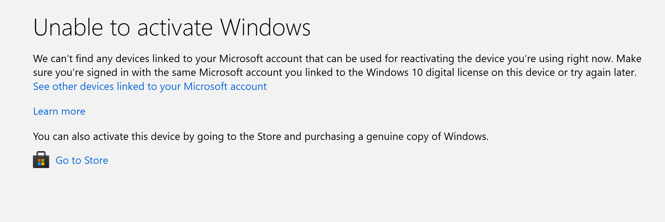Click the handle of the Store bag icon
665x222 pixels.
[41, 154]
